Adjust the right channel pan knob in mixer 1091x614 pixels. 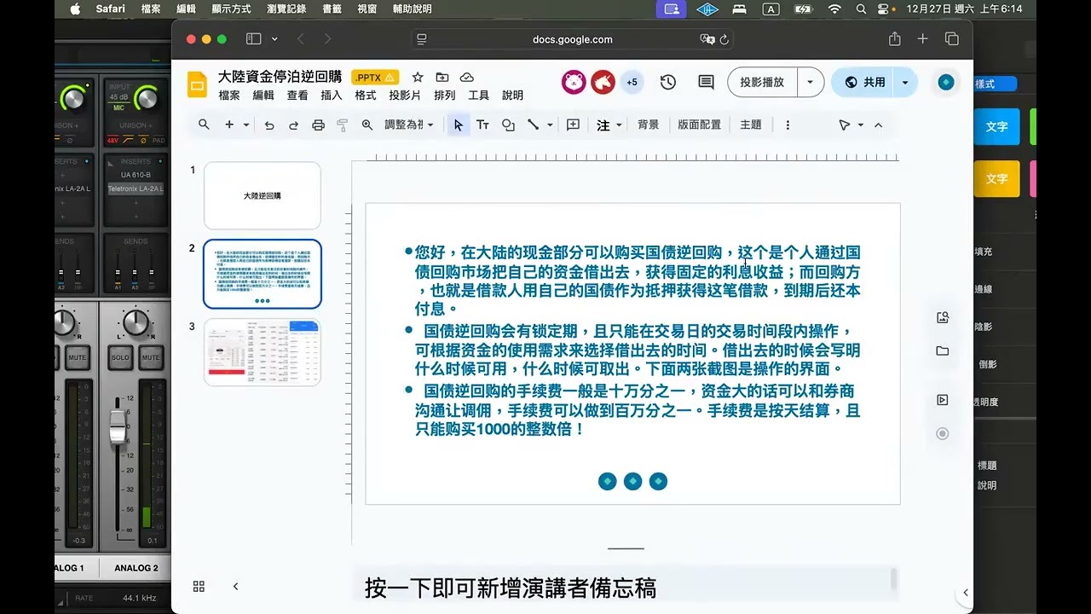(135, 322)
